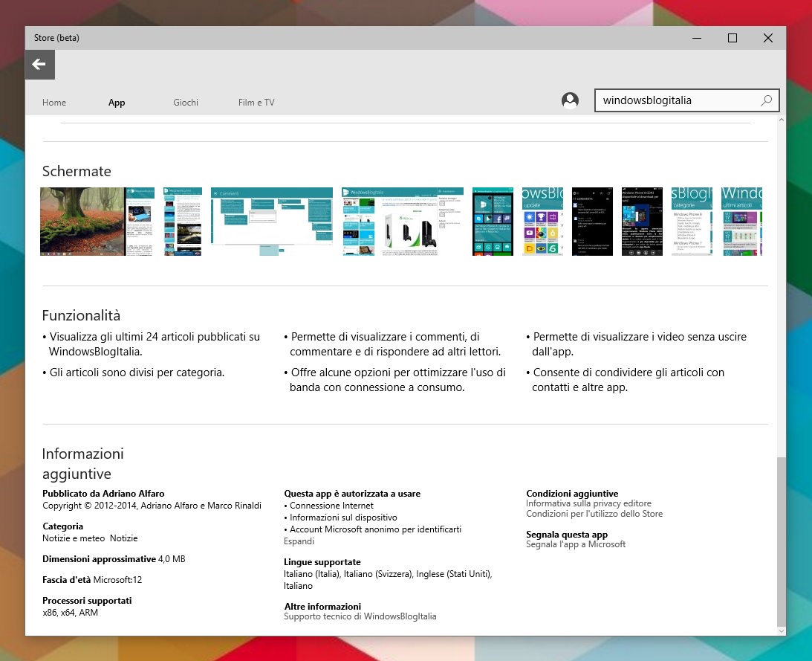The image size is (812, 661).
Task: Expand the app permissions via Espandi
Action: coord(299,541)
